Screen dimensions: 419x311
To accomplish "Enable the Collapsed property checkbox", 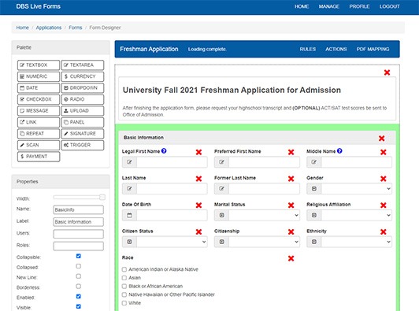I will [78, 266].
